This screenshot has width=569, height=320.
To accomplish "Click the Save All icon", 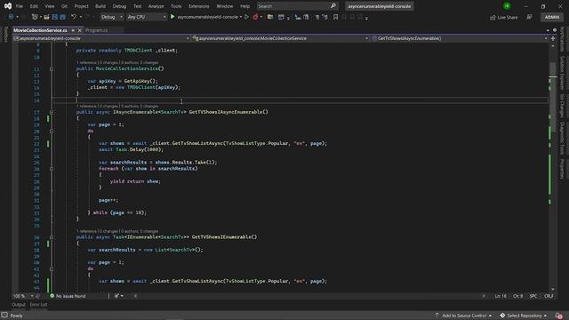I will pos(63,17).
